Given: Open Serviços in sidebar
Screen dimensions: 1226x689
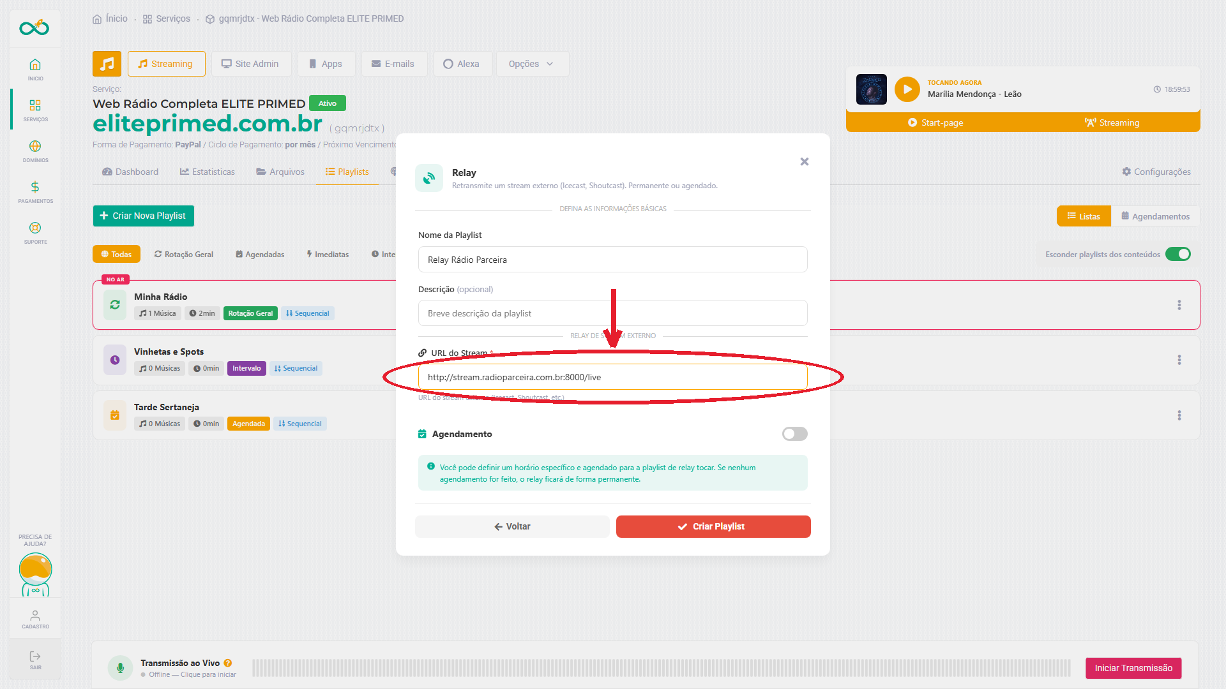Looking at the screenshot, I should click(35, 110).
